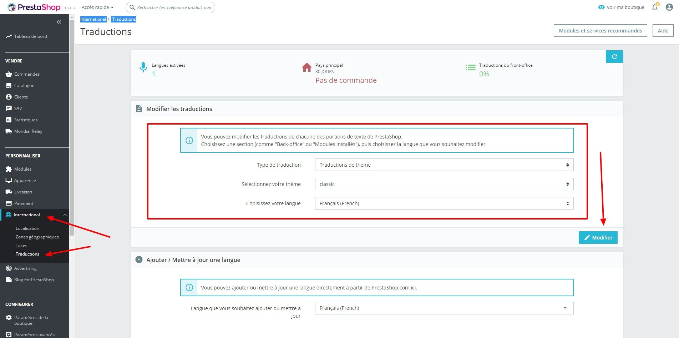Click the Traductions breadcrumb link
The width and height of the screenshot is (679, 338).
pyautogui.click(x=124, y=19)
